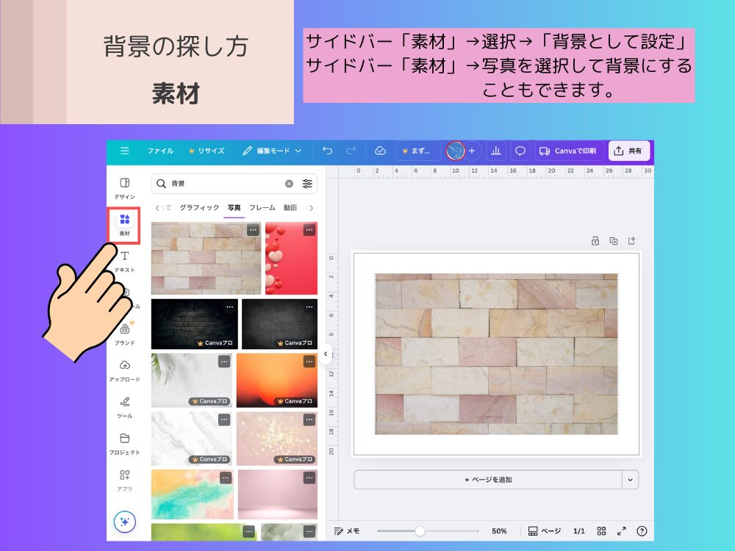This screenshot has width=735, height=551.
Task: Select the テキスト sidebar icon
Action: (125, 259)
